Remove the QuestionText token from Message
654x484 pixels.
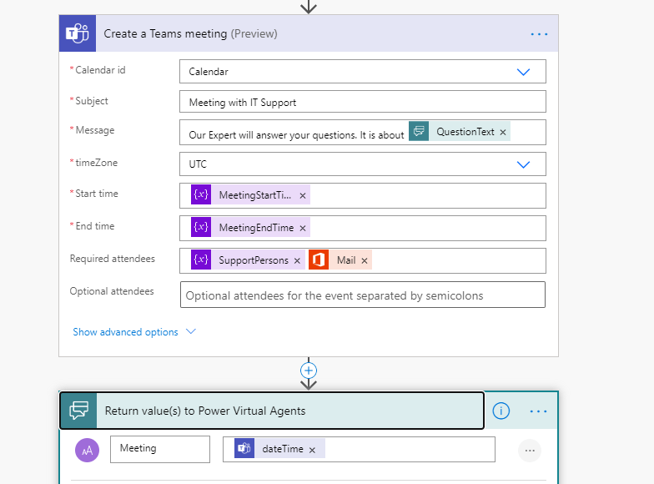pyautogui.click(x=503, y=132)
